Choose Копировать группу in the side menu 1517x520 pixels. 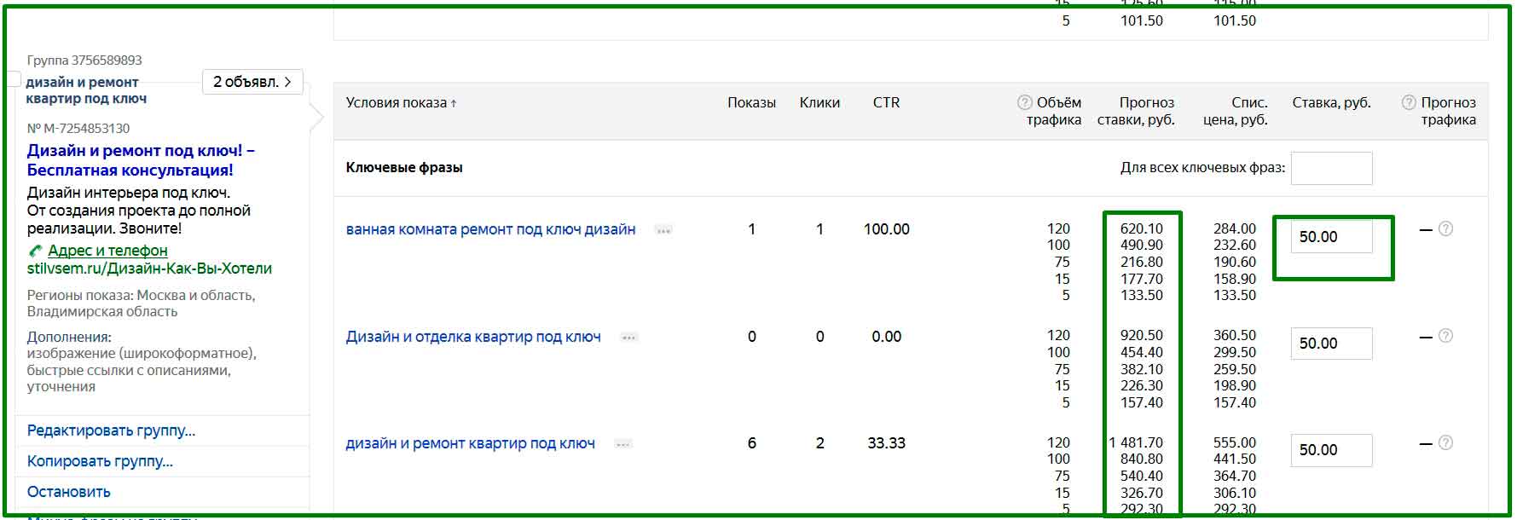[100, 461]
